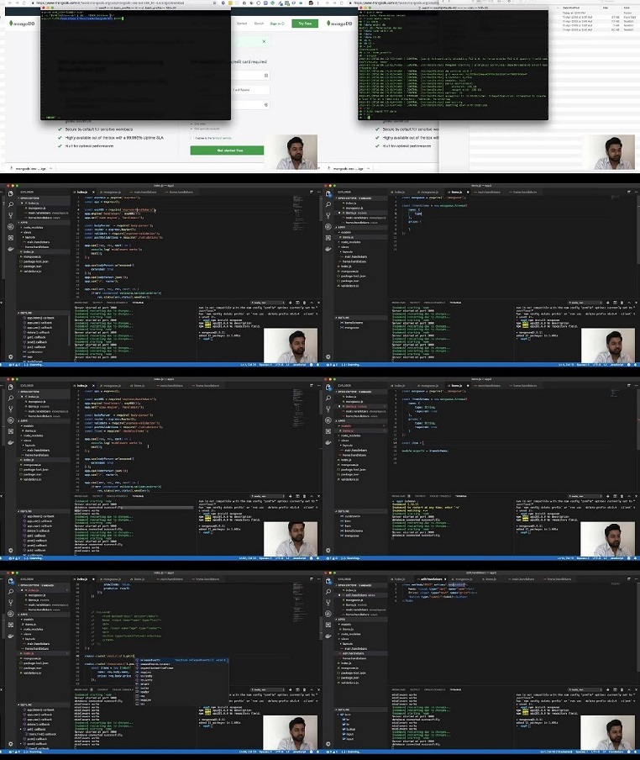Screen dimensions: 640x760
Task: Open the Manage gear icon in the second-row left VS Code frame
Action: tap(11, 356)
